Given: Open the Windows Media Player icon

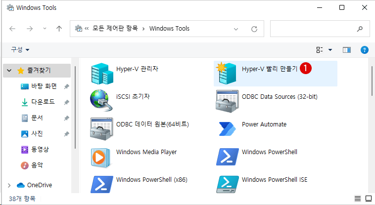Looking at the screenshot, I should [x=100, y=158].
